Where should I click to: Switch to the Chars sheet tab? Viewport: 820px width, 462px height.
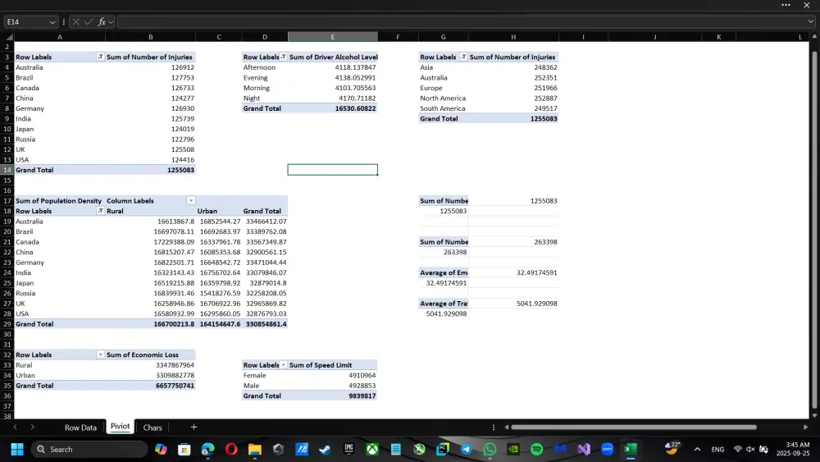[153, 428]
